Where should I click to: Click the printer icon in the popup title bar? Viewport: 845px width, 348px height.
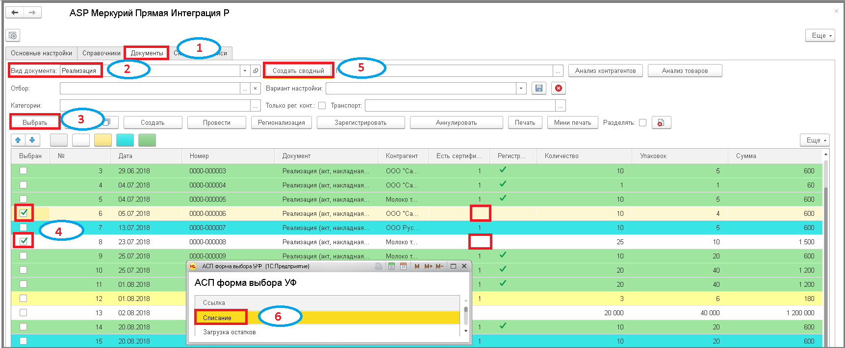tap(379, 266)
